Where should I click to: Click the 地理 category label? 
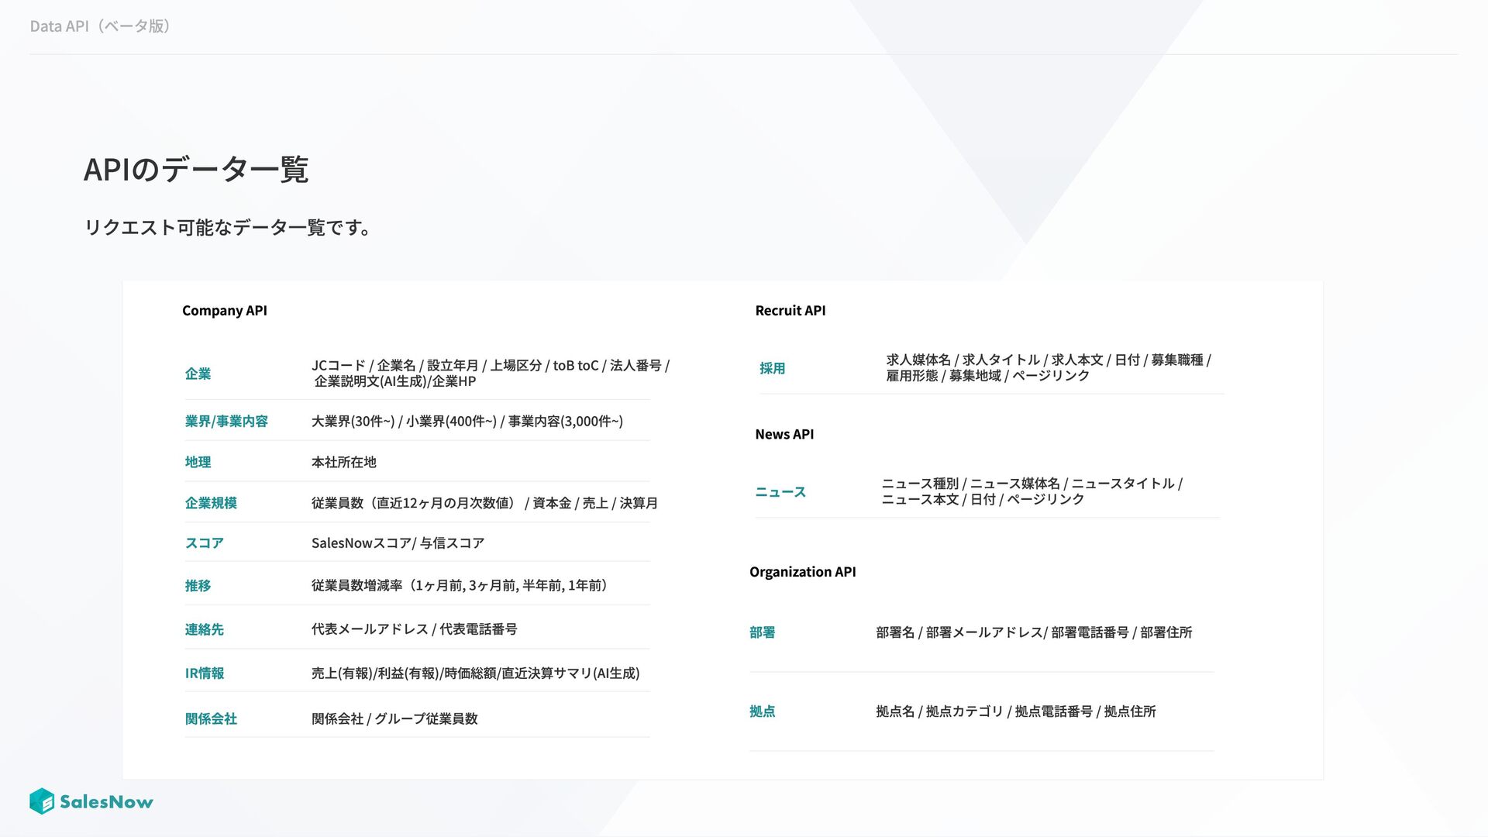click(198, 463)
